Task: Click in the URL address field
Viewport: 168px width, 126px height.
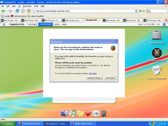Action: 84,11
